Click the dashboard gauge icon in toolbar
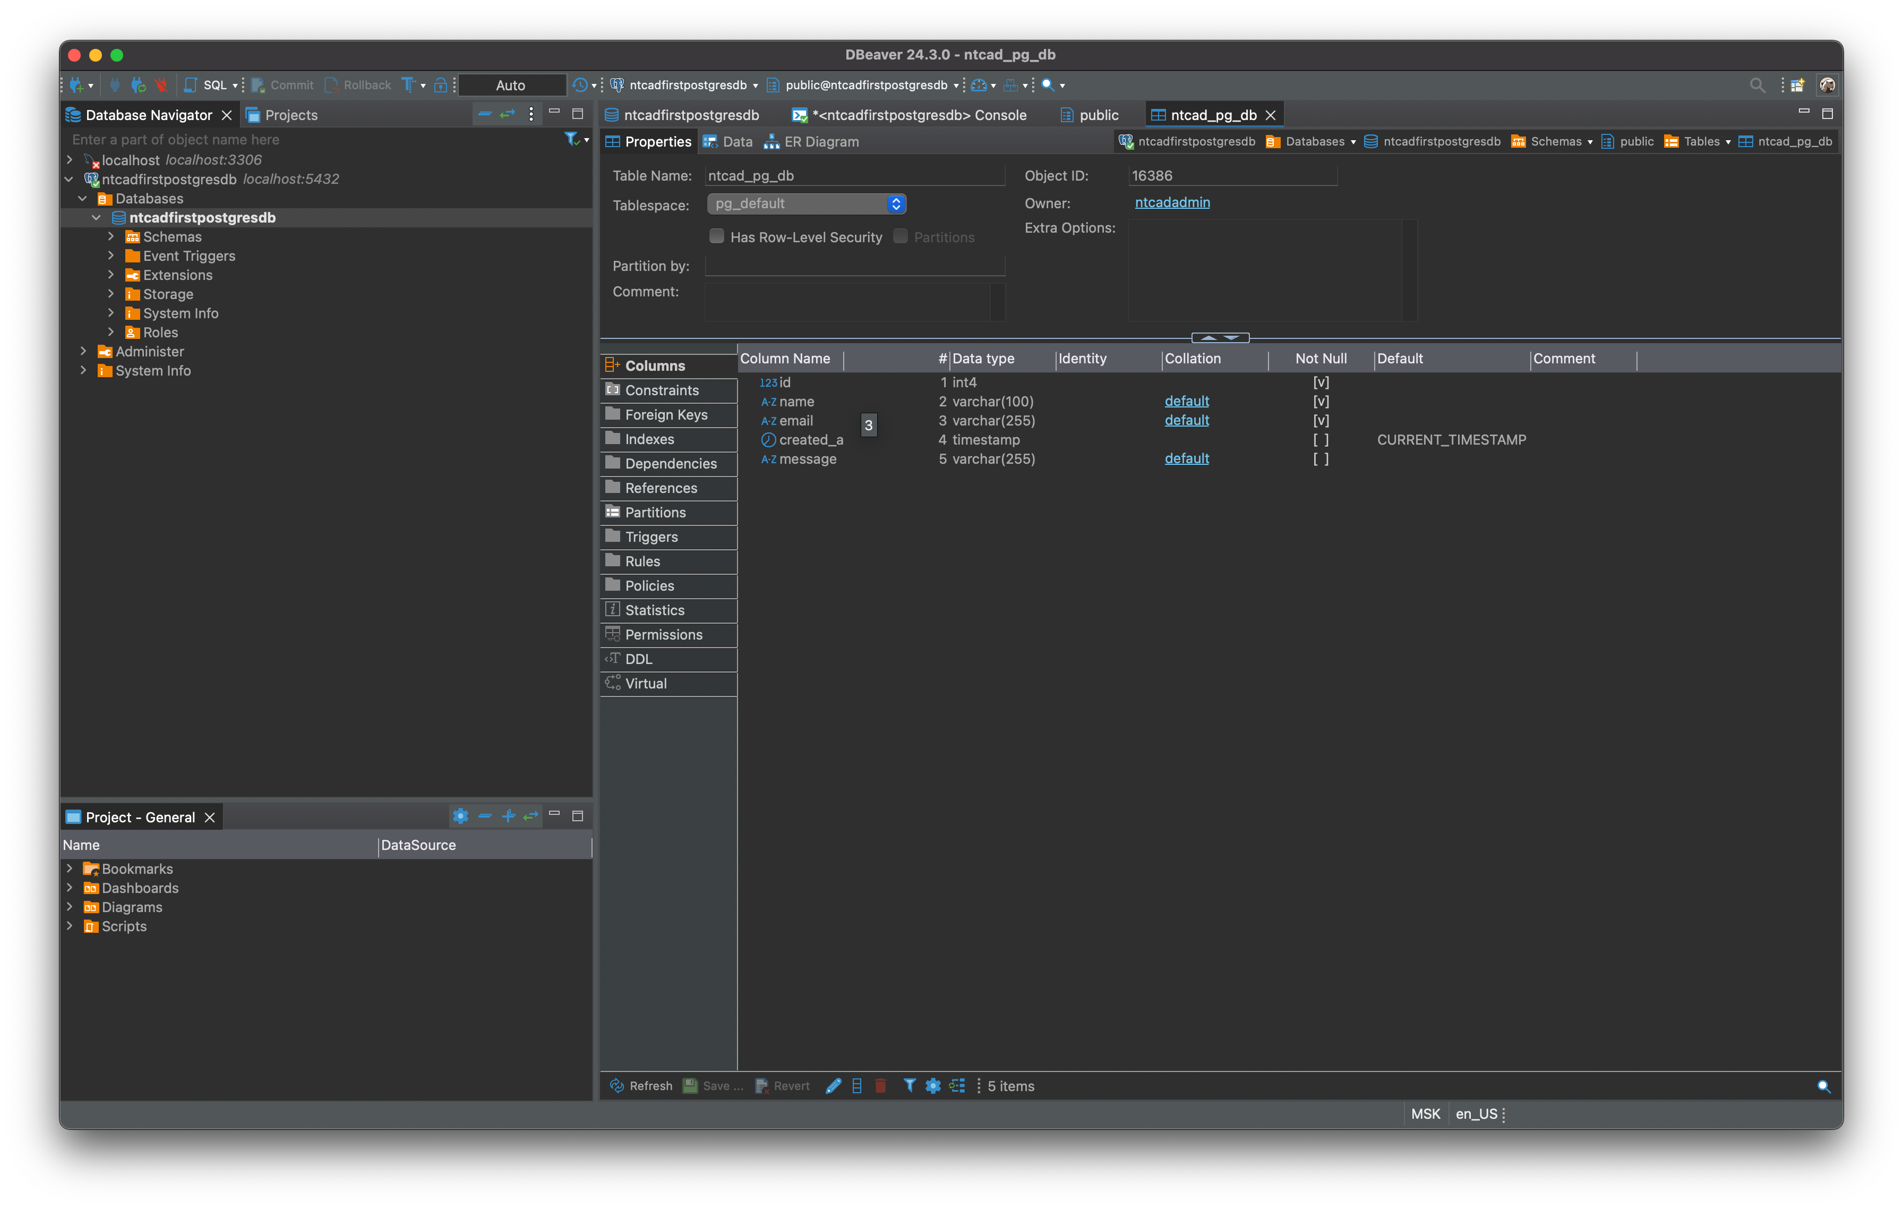The width and height of the screenshot is (1903, 1208). (x=979, y=84)
